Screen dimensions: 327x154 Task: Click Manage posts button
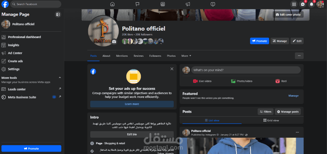point(287,112)
